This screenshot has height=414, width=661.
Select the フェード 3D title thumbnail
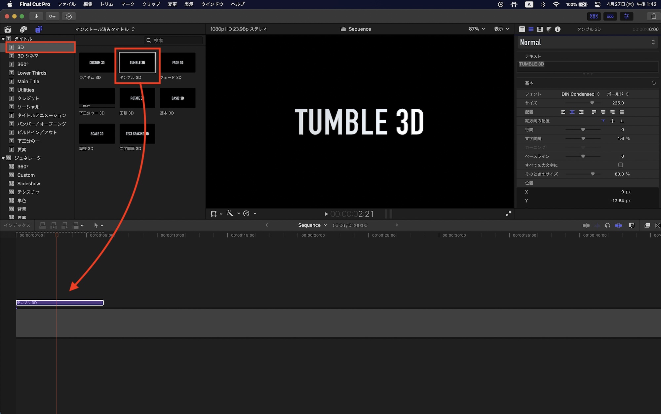(x=177, y=63)
